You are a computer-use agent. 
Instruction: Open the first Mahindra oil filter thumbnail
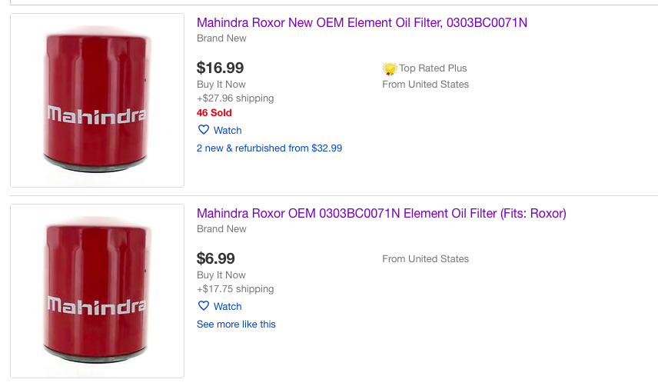[x=97, y=100]
